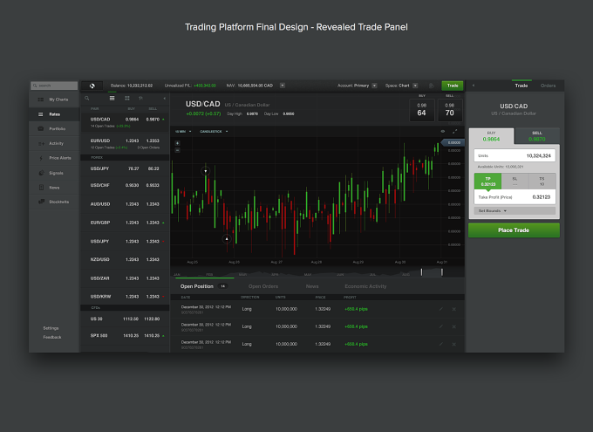Viewport: 593px width, 432px height.
Task: Click the green Place Trade button
Action: pyautogui.click(x=514, y=230)
